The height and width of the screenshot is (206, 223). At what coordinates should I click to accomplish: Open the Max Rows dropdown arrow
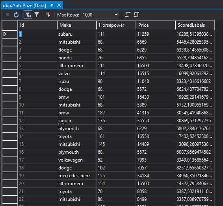pos(116,15)
